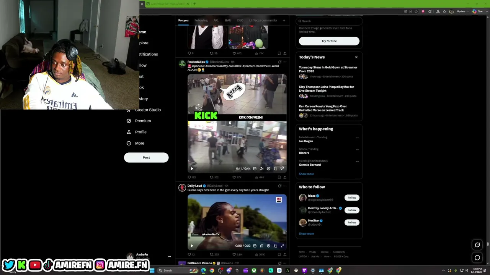Image resolution: width=490 pixels, height=275 pixels.
Task: Open the More menu in sidebar
Action: [136, 143]
